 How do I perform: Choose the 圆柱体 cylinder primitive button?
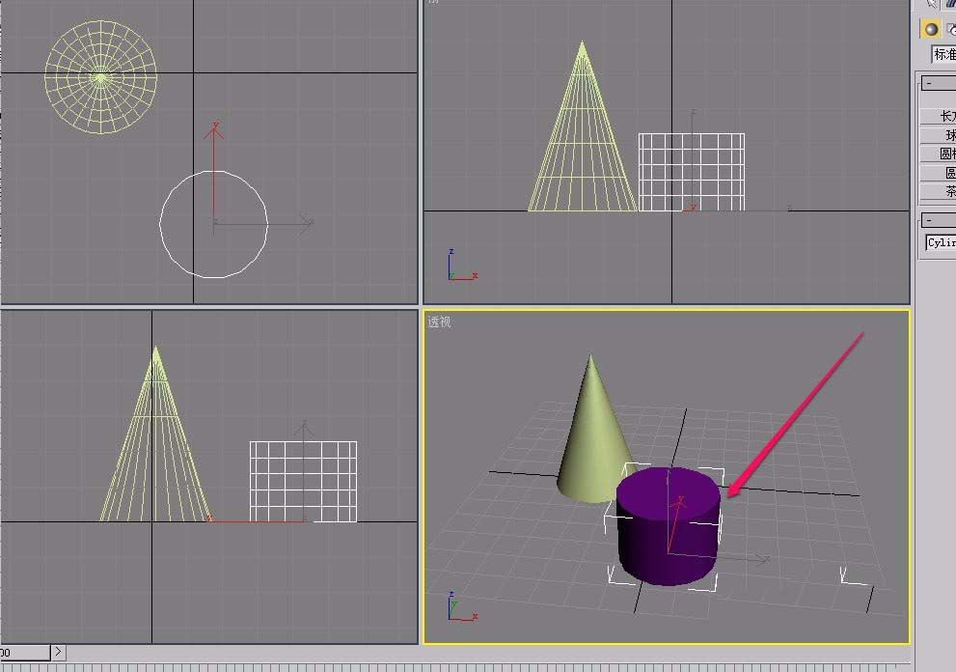click(x=942, y=154)
